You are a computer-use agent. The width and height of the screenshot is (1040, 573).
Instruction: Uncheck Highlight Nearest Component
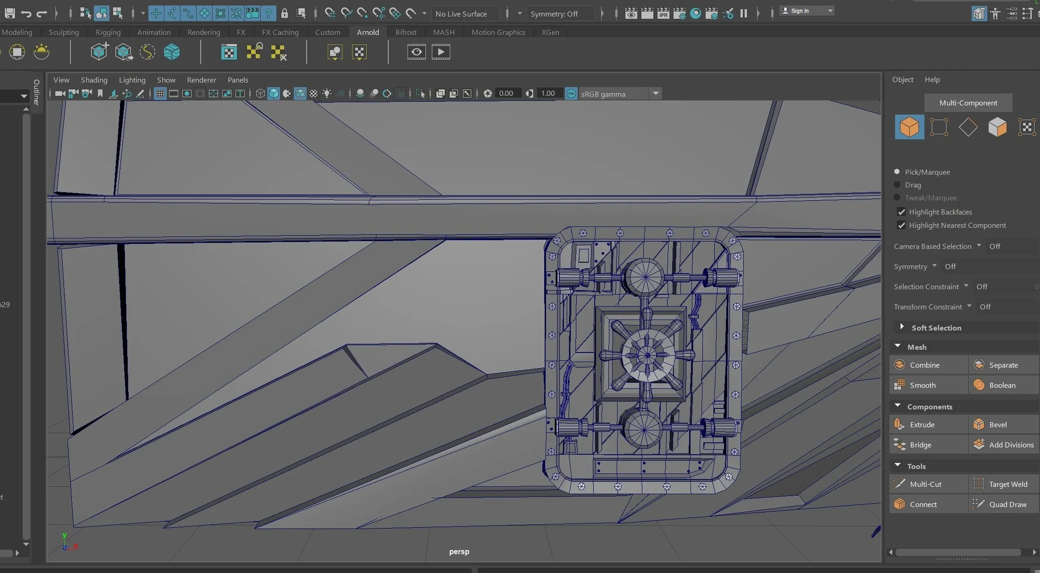(x=902, y=225)
